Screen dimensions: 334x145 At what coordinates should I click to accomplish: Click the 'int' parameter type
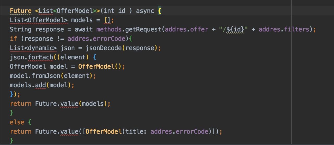pos(109,11)
